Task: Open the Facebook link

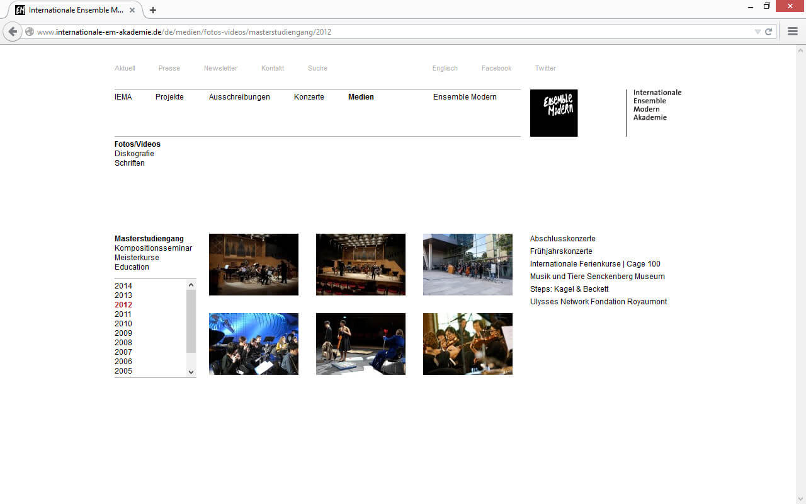Action: click(496, 68)
